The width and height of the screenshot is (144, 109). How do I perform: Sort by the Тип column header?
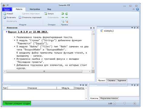(5, 88)
